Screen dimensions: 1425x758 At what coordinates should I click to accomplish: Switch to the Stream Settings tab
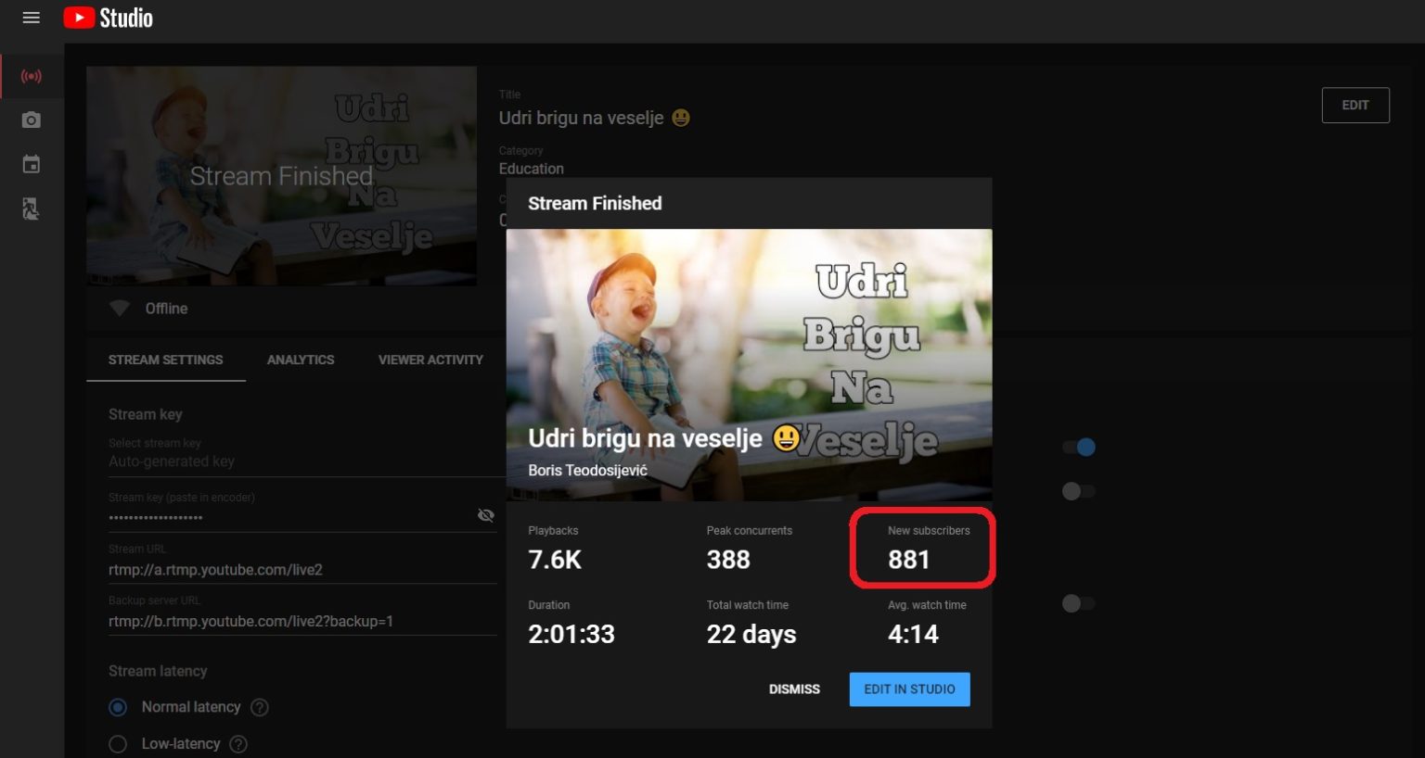point(166,360)
